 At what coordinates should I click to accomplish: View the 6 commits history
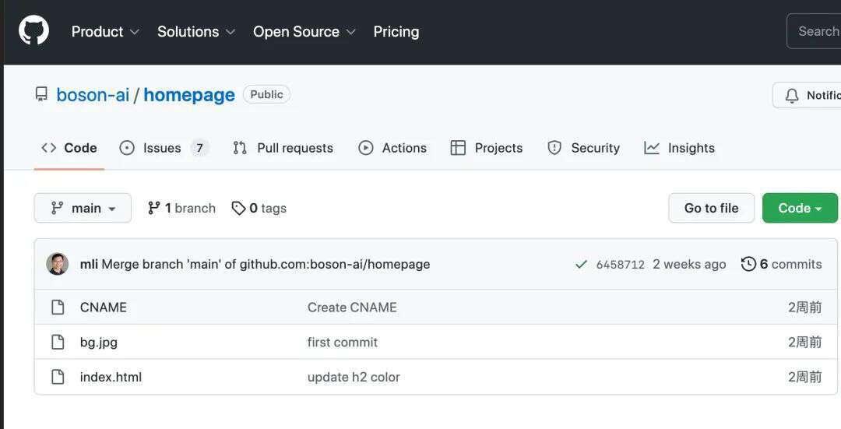click(782, 265)
